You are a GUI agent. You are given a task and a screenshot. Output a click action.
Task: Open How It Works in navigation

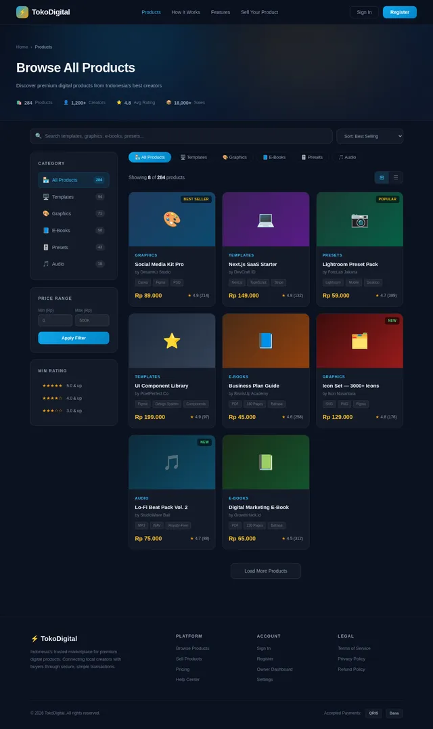[185, 12]
